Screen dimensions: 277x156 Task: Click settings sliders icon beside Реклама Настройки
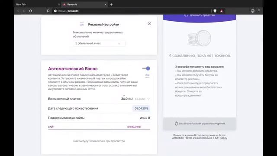82,24
